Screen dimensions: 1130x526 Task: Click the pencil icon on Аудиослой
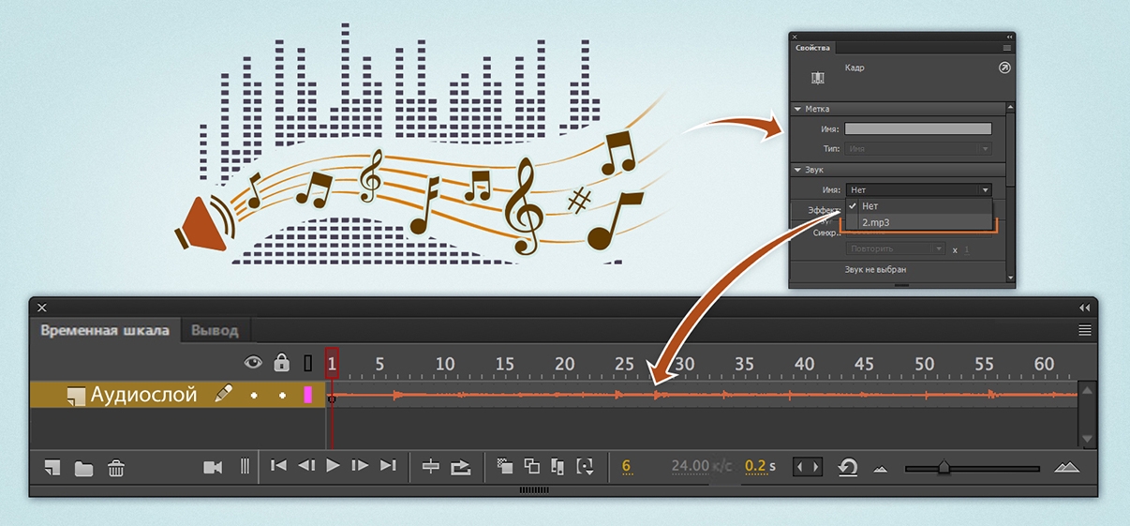(x=223, y=394)
